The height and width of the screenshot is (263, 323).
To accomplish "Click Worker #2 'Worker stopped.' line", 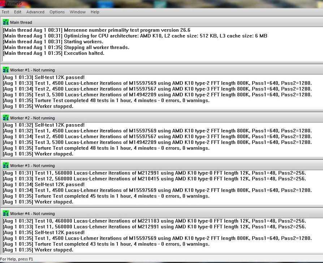I will coord(38,154).
